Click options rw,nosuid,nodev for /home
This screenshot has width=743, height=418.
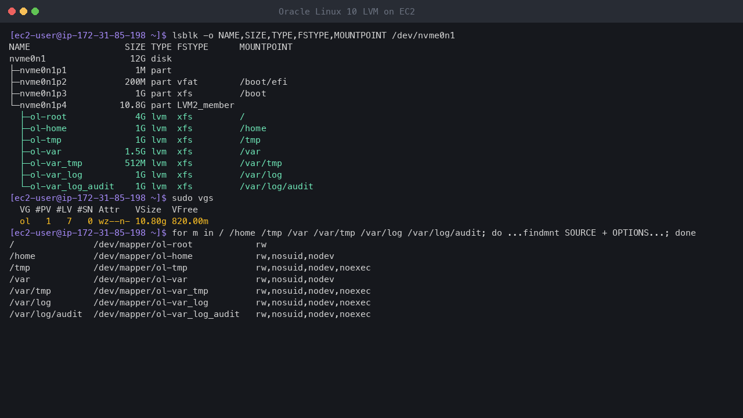[x=295, y=256]
